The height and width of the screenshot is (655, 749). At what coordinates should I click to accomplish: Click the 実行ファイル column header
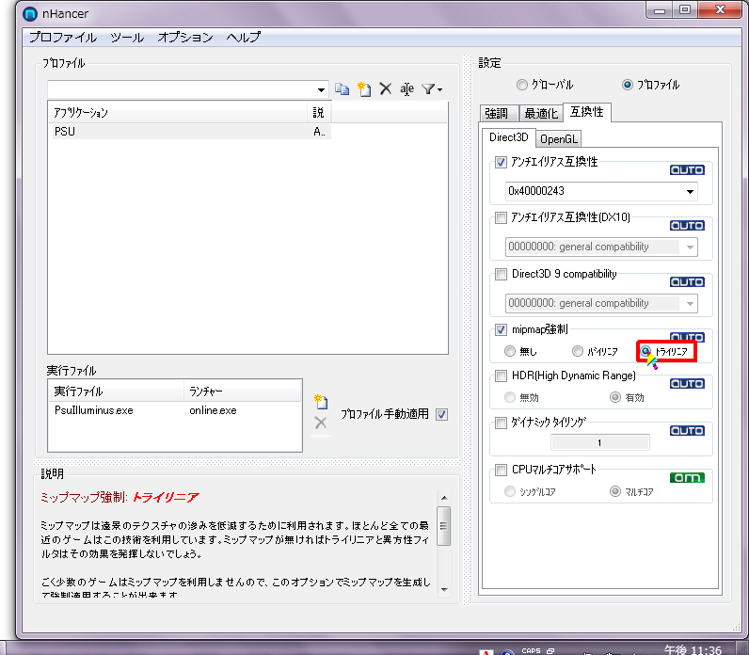tap(116, 391)
